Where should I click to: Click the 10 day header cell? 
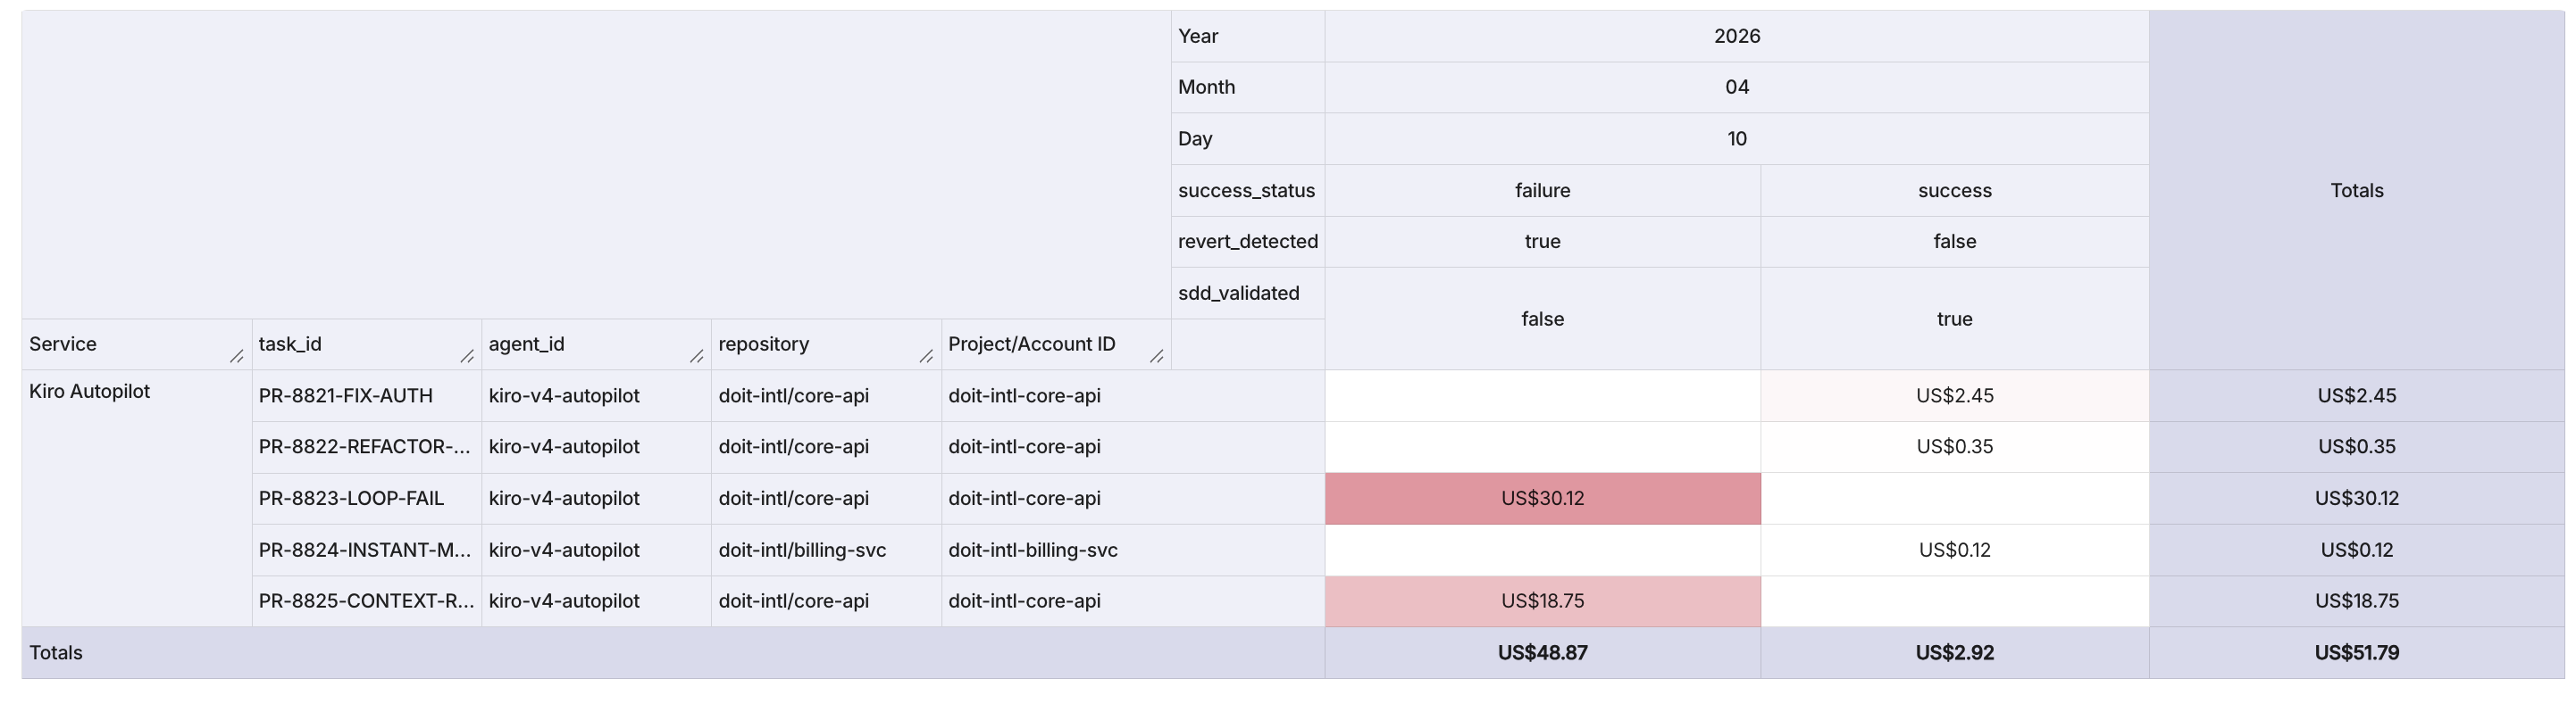(1737, 139)
